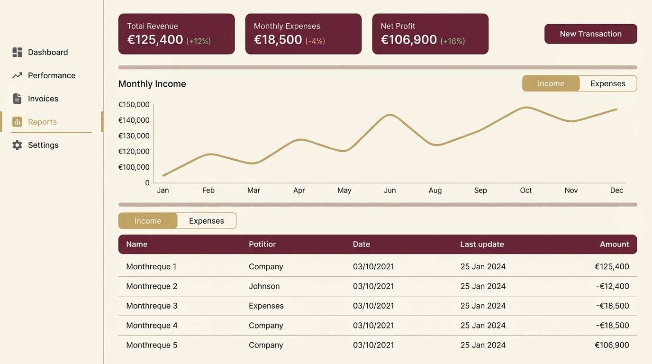Click the Date column header
The width and height of the screenshot is (652, 364).
[x=362, y=244]
